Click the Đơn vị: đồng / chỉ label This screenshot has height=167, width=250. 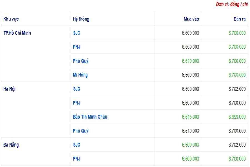(232, 4)
